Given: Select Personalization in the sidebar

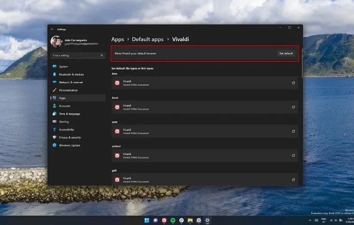Looking at the screenshot, I should (x=68, y=90).
